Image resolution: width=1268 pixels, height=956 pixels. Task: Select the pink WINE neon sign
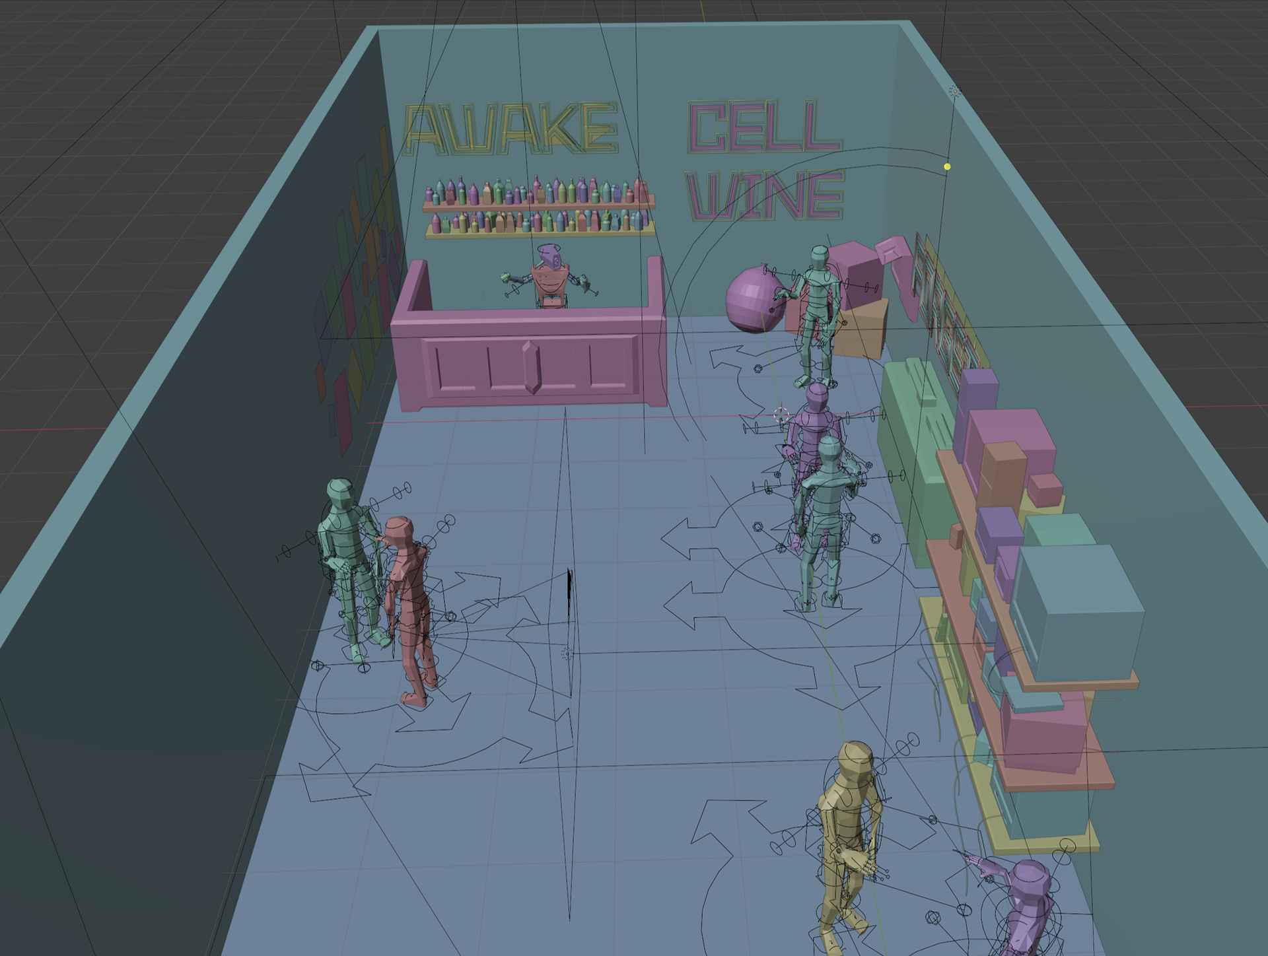click(x=765, y=195)
